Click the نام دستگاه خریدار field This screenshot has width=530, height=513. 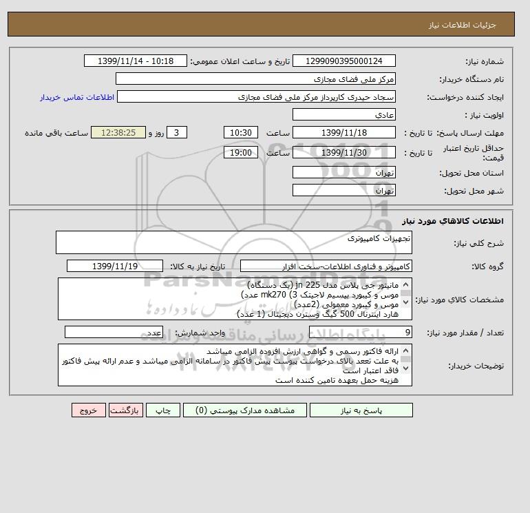(x=255, y=78)
